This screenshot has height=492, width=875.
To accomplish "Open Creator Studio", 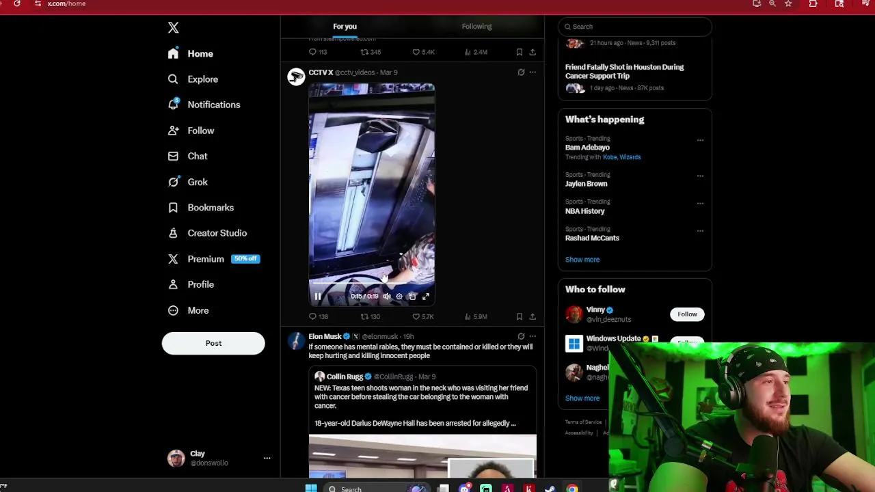I will click(x=208, y=233).
